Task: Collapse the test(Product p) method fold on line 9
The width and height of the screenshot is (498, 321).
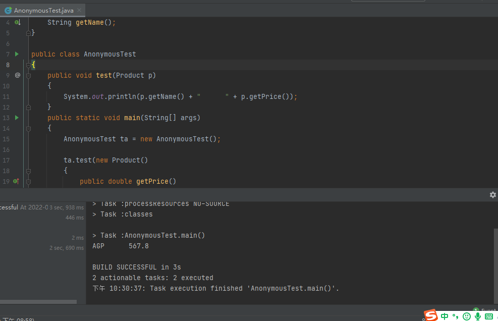Action: [29, 75]
